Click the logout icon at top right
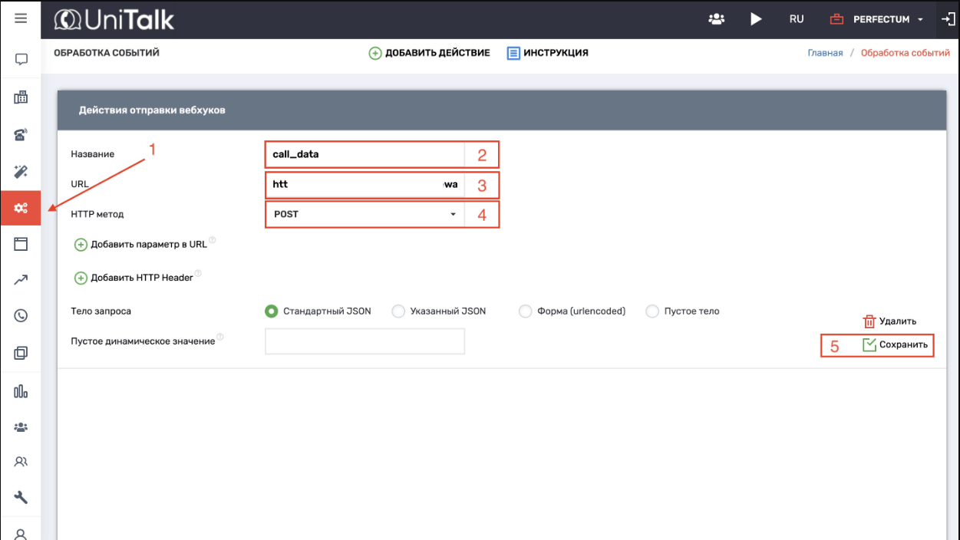Screen dimensions: 960x540 click(948, 19)
